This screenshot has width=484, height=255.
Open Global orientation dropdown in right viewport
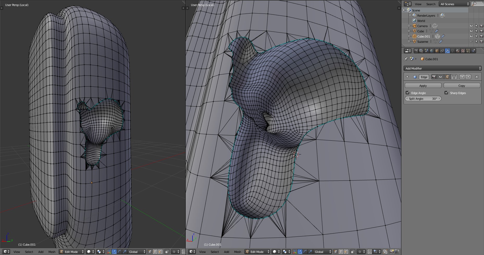(322, 252)
